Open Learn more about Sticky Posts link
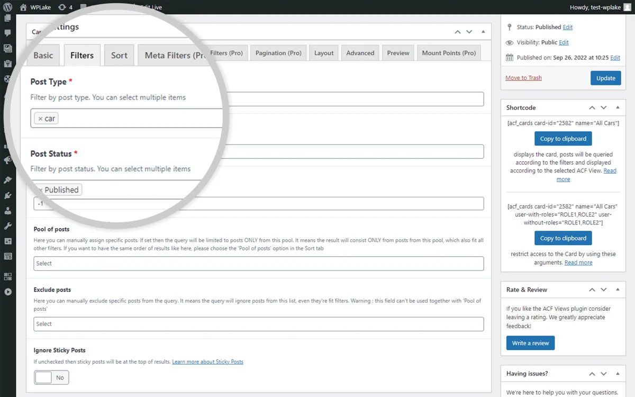This screenshot has width=635, height=397. coord(207,362)
